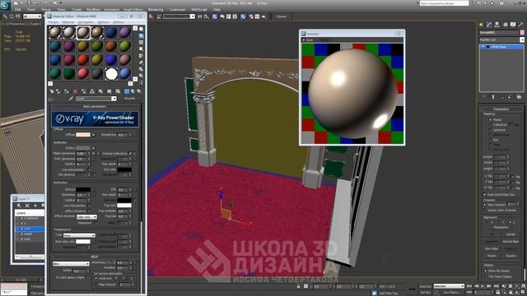Open the Utilities hammer panel tab

coord(520,25)
